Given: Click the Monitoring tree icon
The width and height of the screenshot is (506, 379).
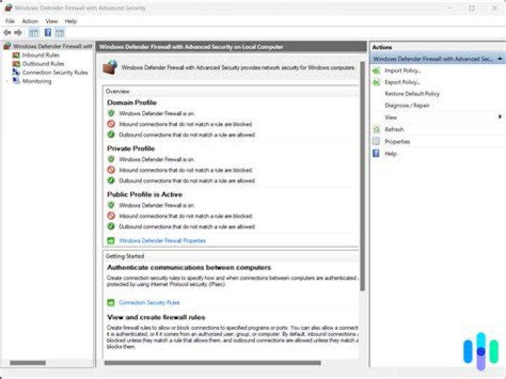Looking at the screenshot, I should click(16, 81).
